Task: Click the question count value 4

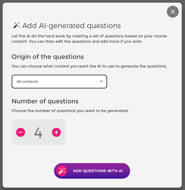Action: [x=38, y=133]
